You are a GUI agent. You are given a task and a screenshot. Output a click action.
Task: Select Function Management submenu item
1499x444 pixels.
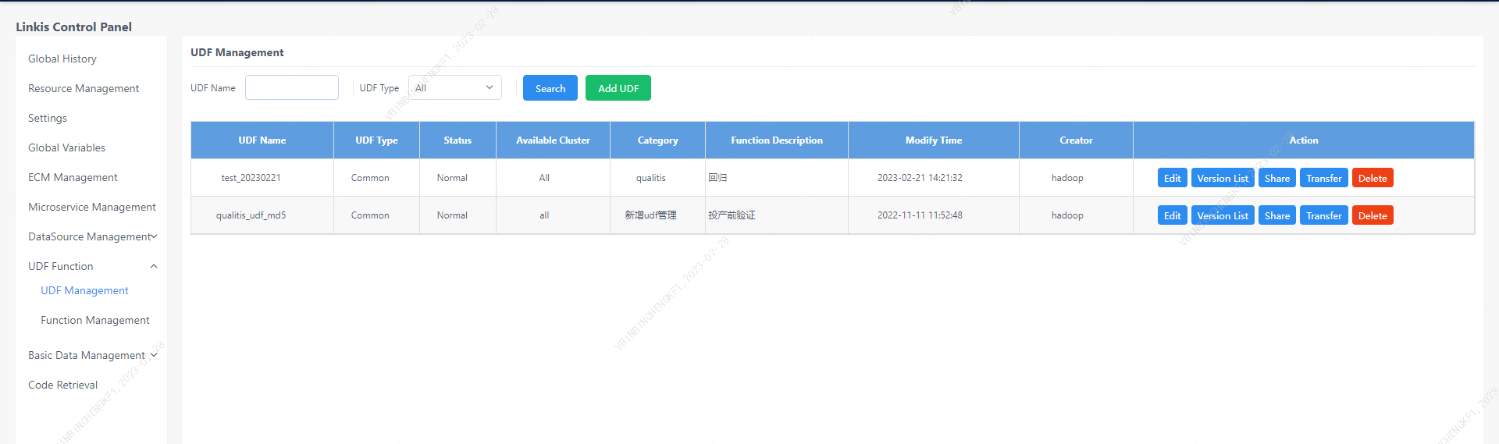(95, 320)
